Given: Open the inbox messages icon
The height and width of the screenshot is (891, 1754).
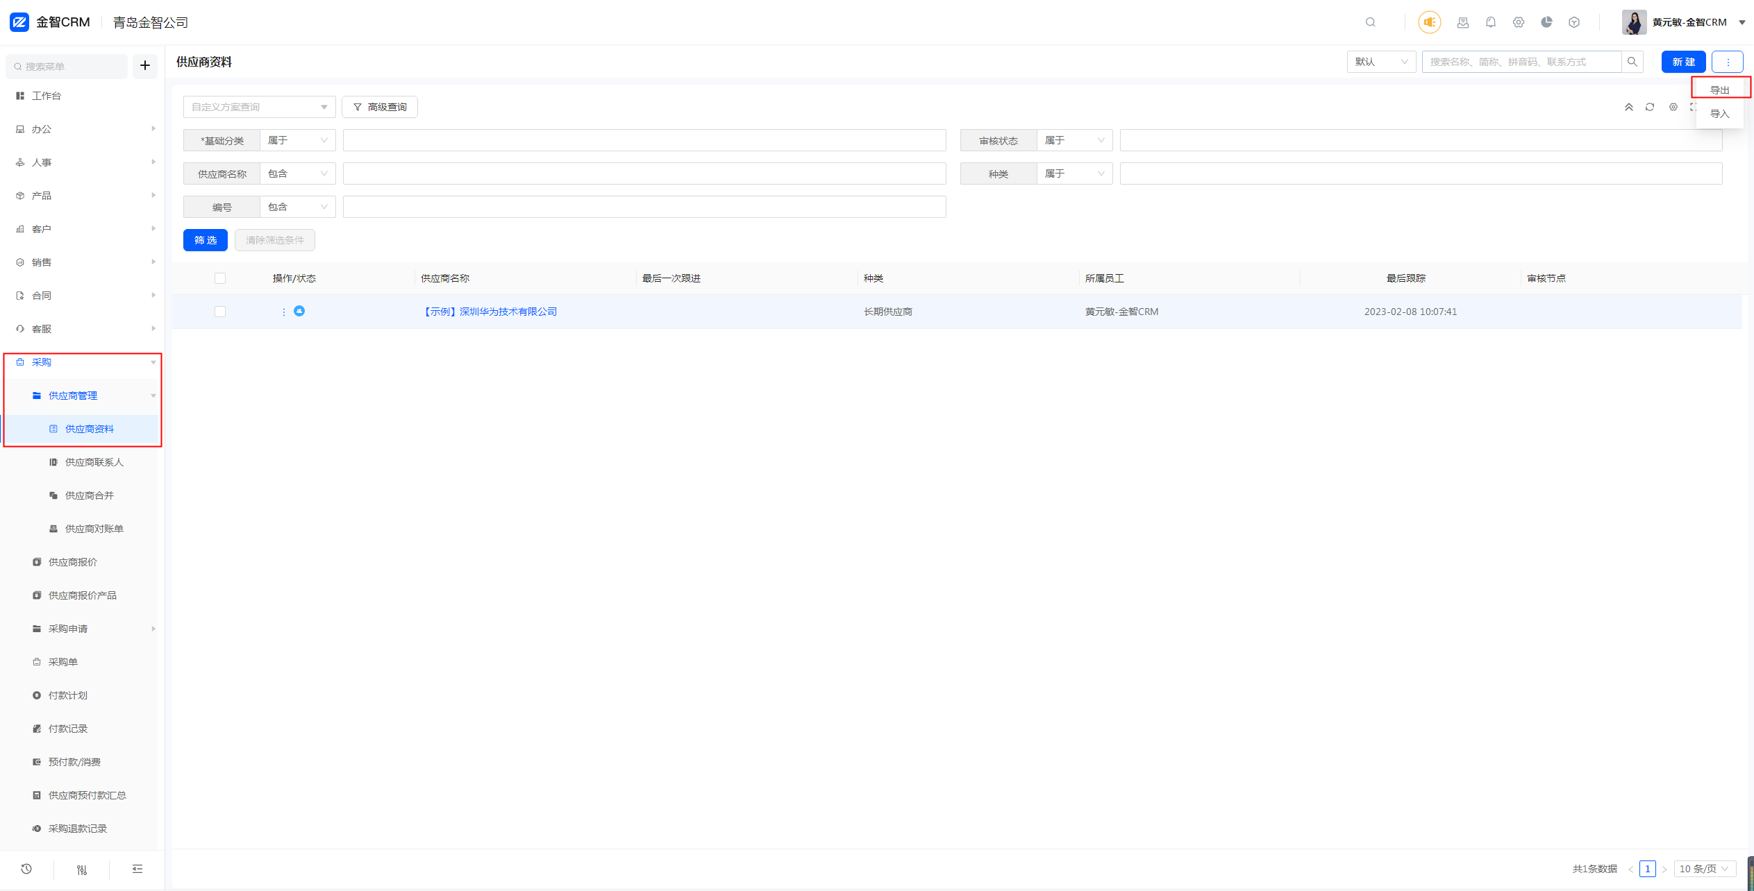Looking at the screenshot, I should point(1463,22).
